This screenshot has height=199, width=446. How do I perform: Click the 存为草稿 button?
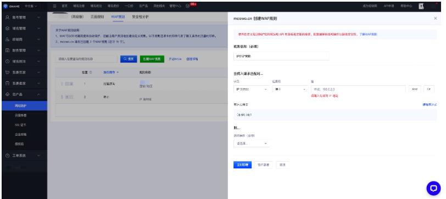click(264, 165)
